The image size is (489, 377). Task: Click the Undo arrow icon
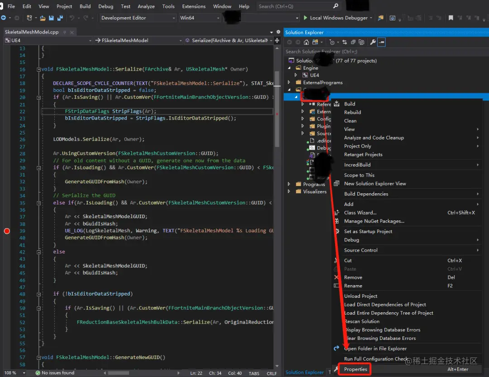coord(72,18)
